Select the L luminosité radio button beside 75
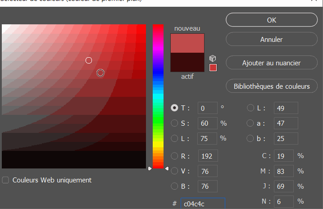 click(x=174, y=138)
